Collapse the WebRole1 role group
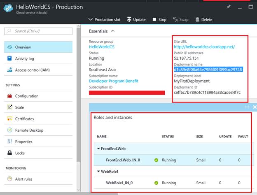Image resolution: width=257 pixels, height=195 pixels. pyautogui.click(x=98, y=172)
